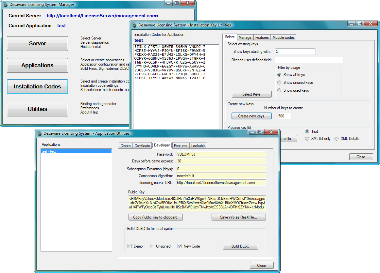
Task: Click Subscription Expiration days field
Action: (221, 169)
